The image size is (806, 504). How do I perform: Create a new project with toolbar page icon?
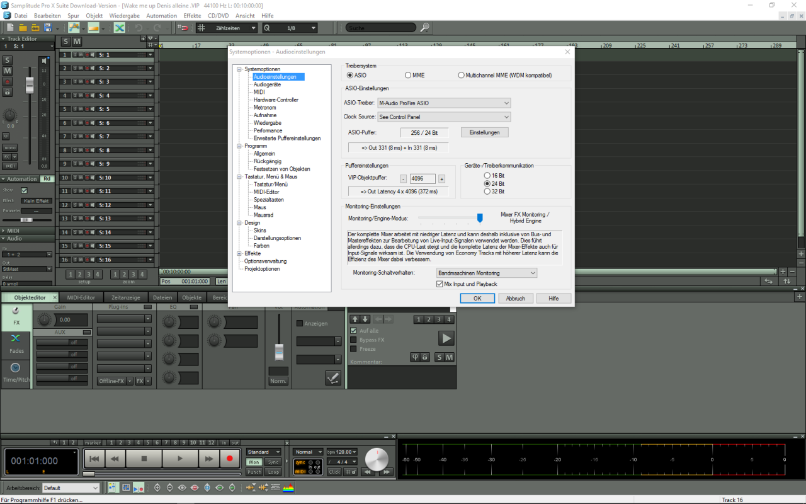(10, 28)
